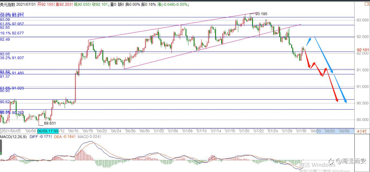This screenshot has width=370, height=172.
Task: Click the 08/09 date on time axis
Action: tap(344, 131)
